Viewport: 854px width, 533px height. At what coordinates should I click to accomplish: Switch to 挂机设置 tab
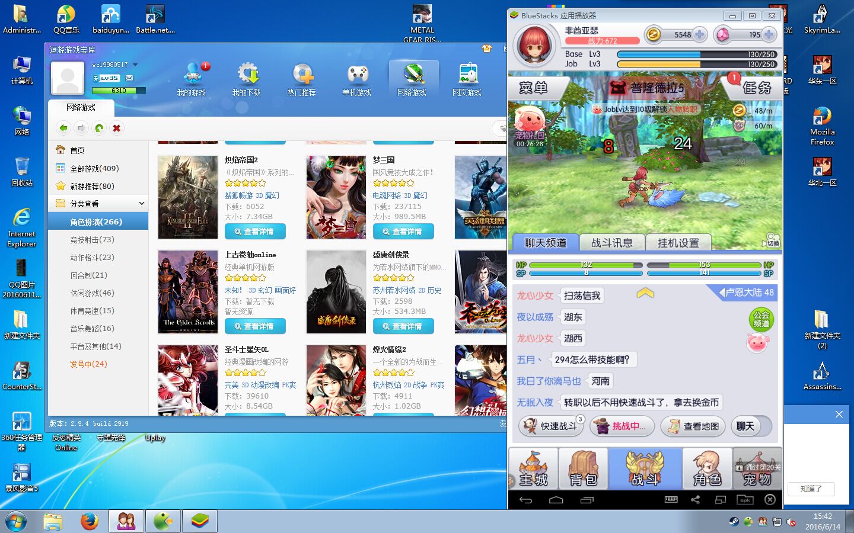(x=678, y=242)
